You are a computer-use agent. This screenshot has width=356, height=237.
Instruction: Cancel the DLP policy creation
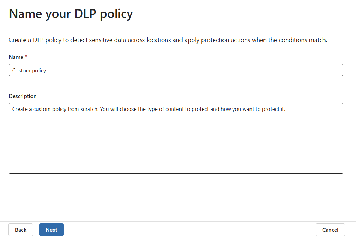pyautogui.click(x=330, y=230)
